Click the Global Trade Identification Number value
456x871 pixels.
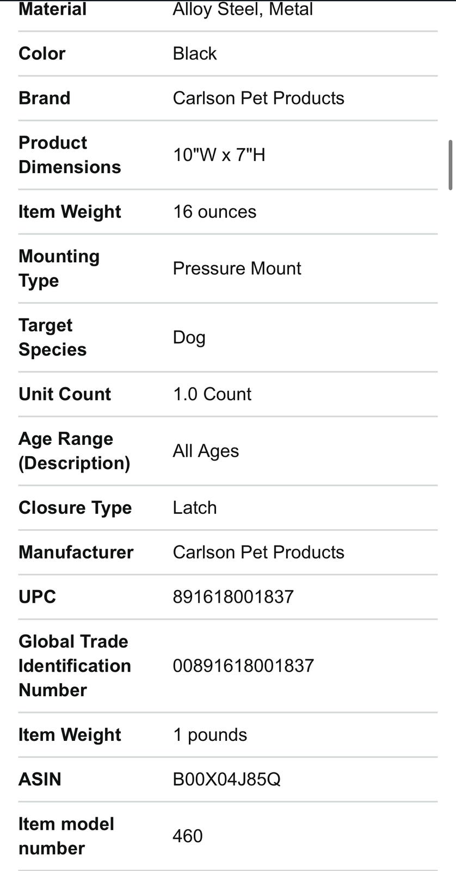[243, 665]
